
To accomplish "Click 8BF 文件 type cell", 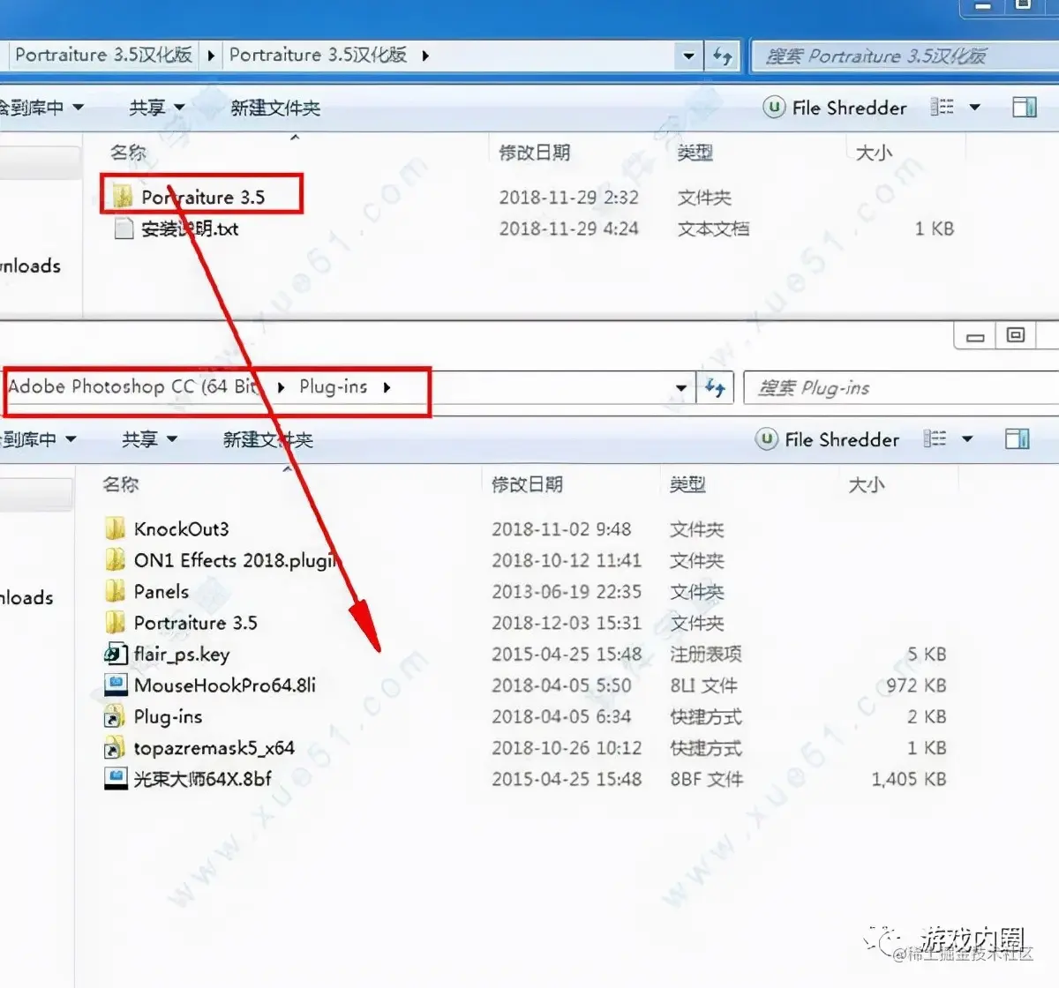I will (706, 779).
